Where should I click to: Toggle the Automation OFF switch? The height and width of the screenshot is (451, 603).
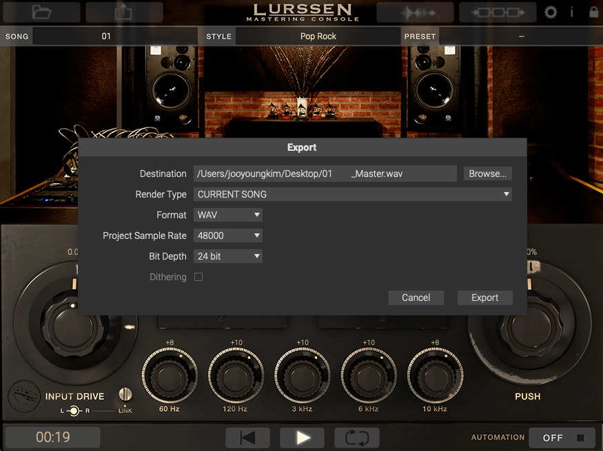coord(562,437)
